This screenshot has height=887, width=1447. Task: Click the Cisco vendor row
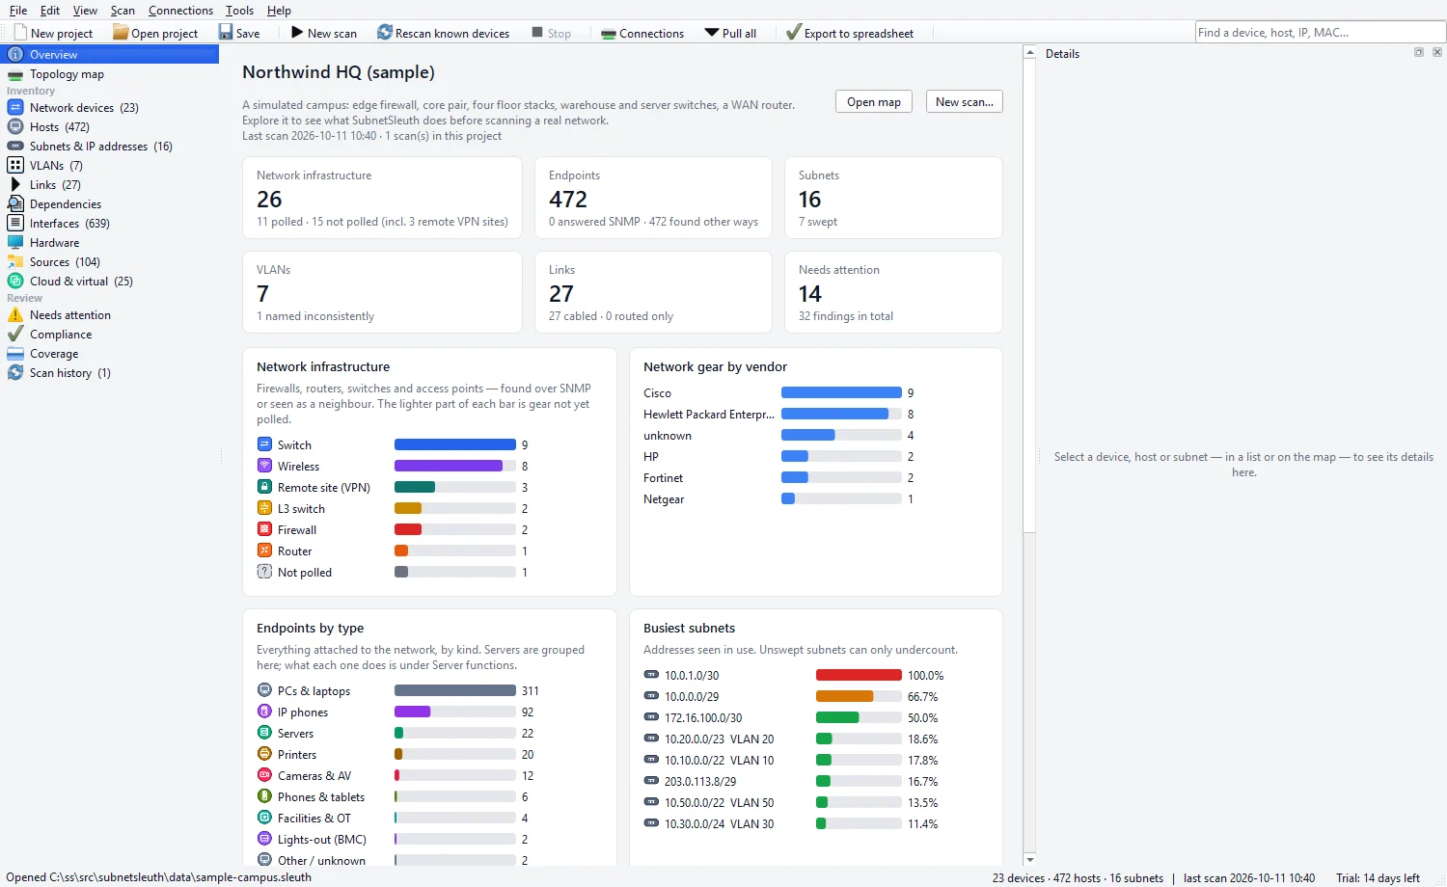point(779,393)
